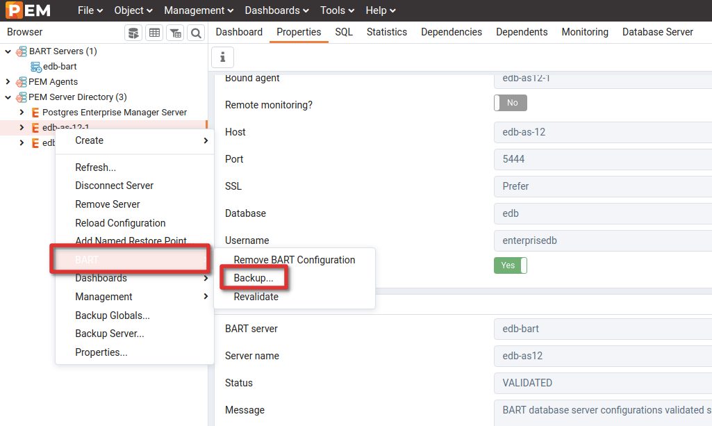Click the BART Servers group icon

(22, 51)
